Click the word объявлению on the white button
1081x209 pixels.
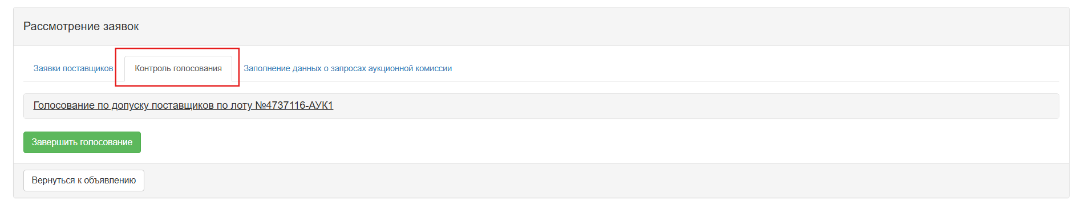point(110,181)
